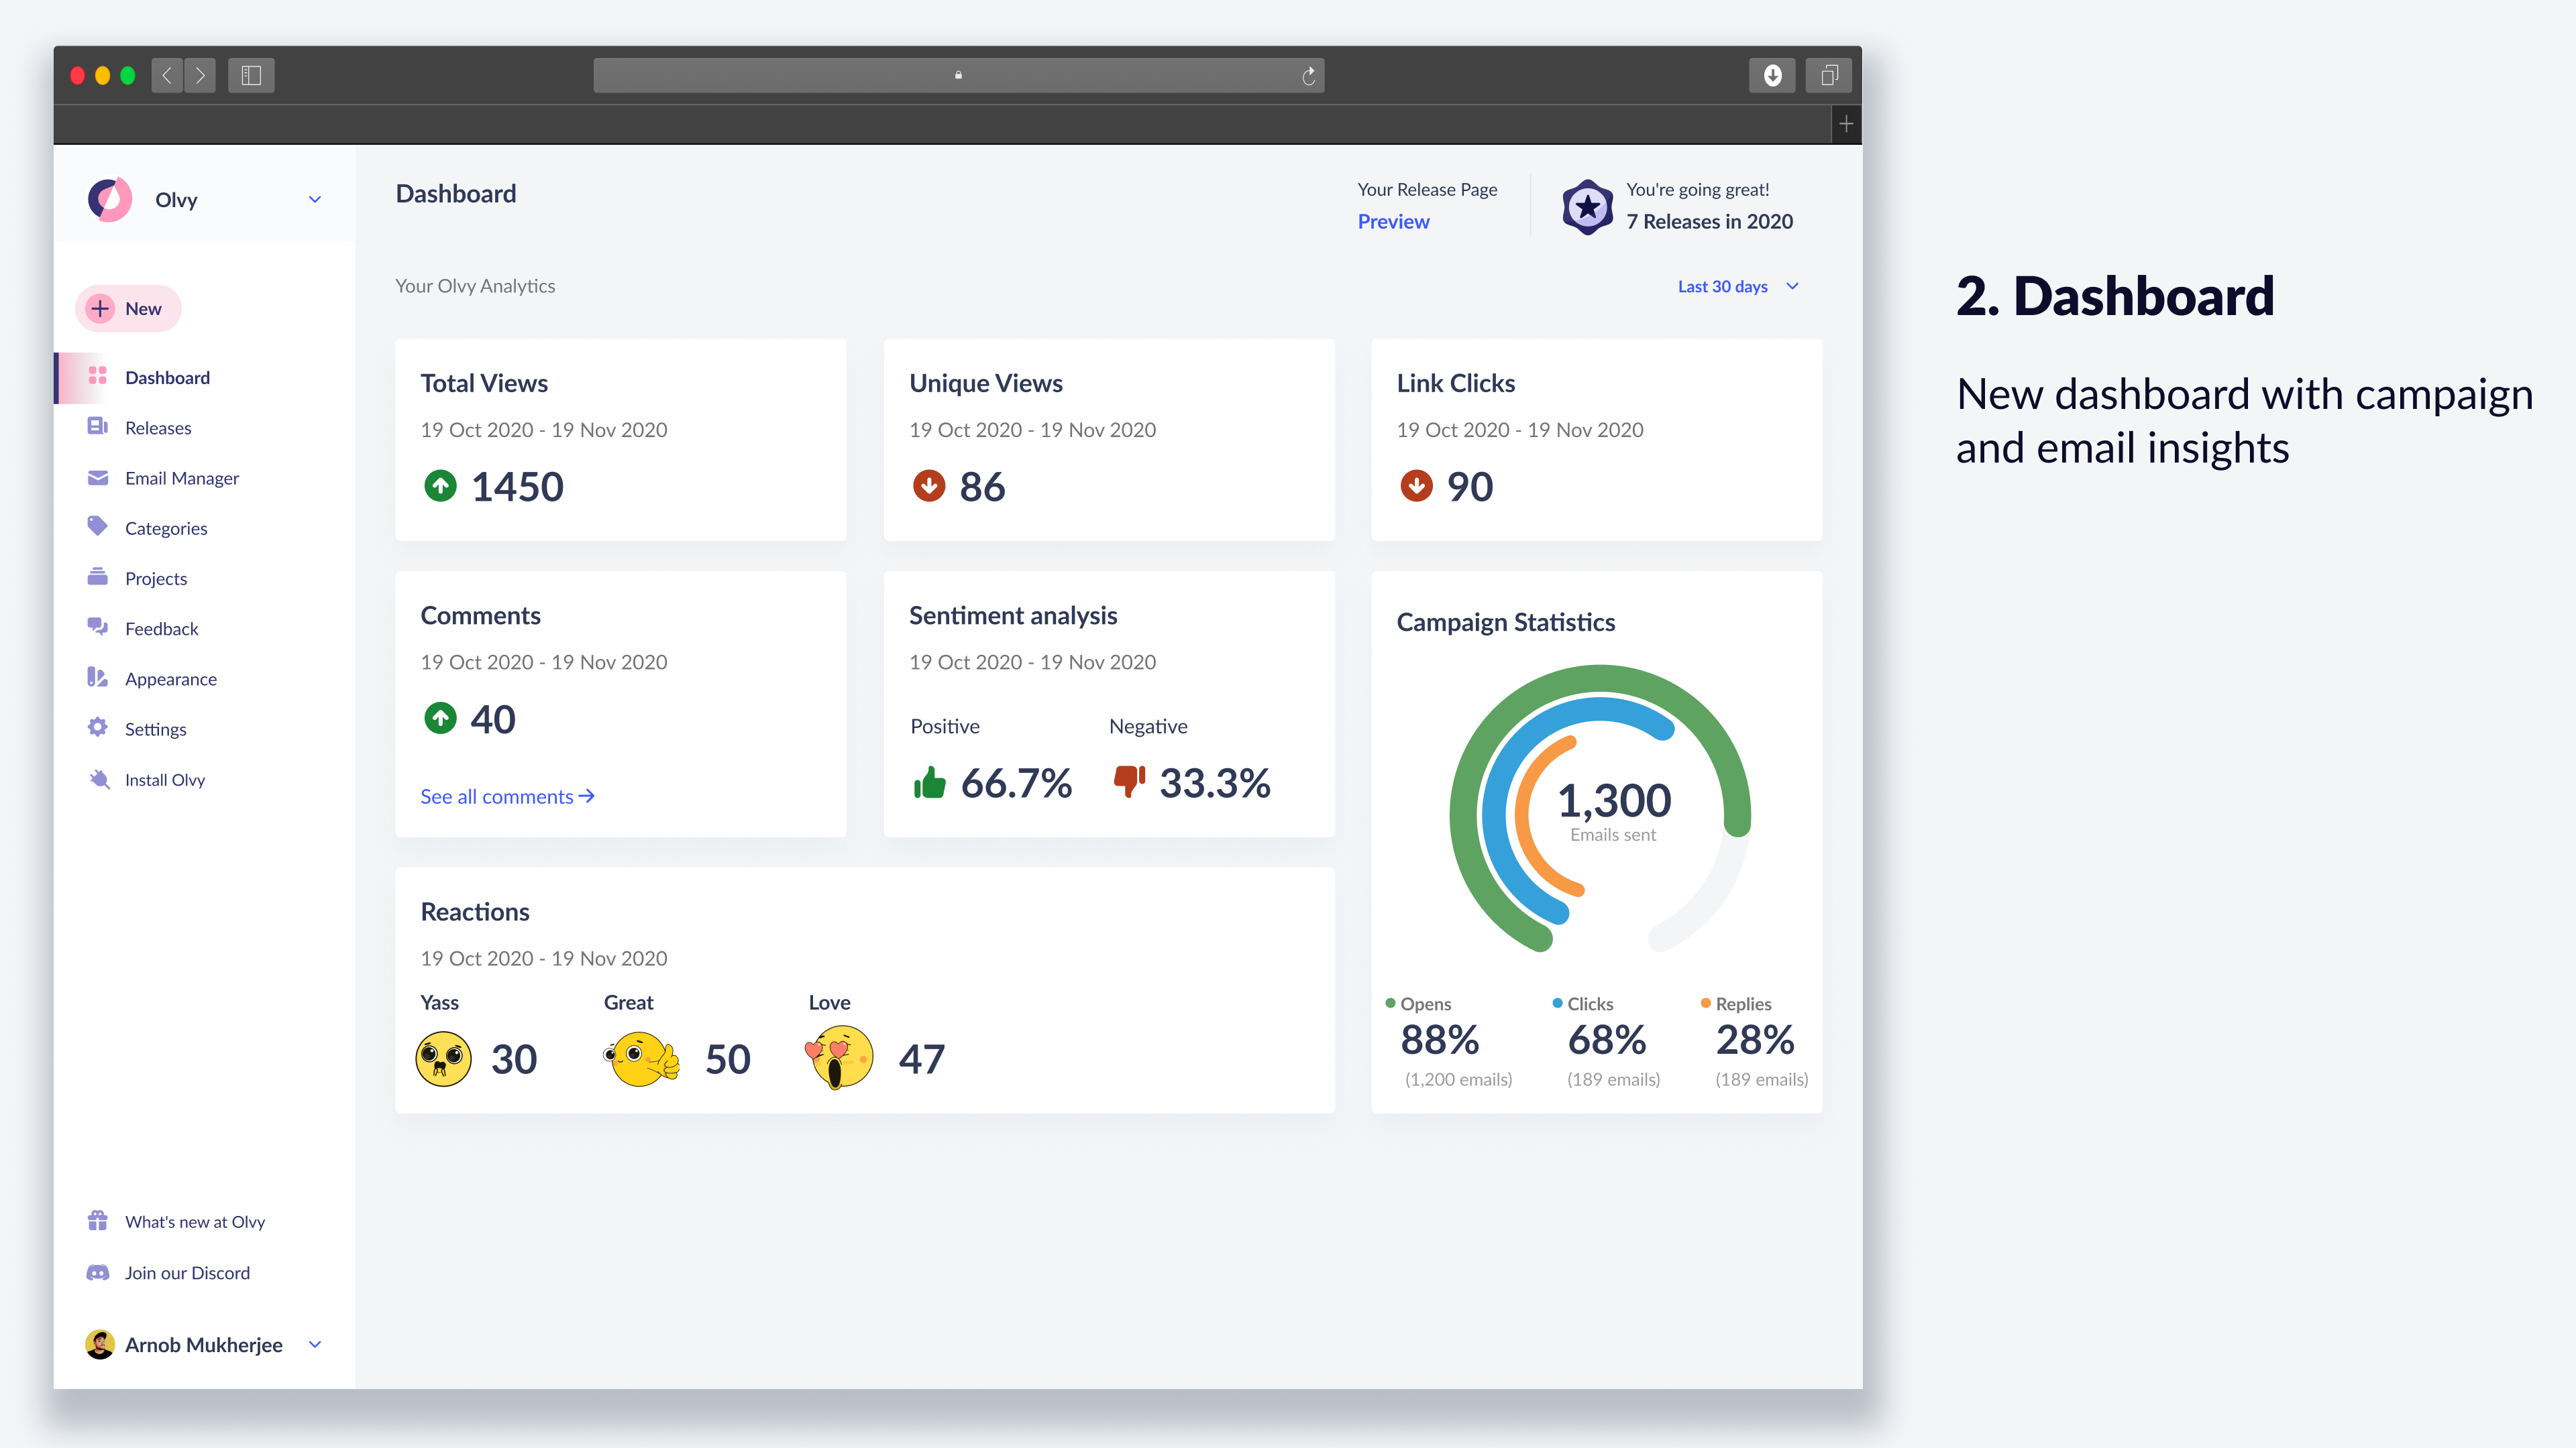Click the Opens 88% legend entry
The width and height of the screenshot is (2576, 1448).
coord(1448,1041)
